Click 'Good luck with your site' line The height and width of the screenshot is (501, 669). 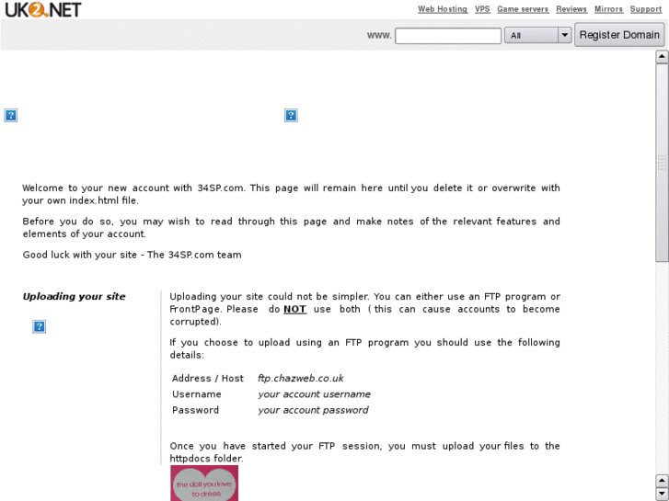click(132, 255)
